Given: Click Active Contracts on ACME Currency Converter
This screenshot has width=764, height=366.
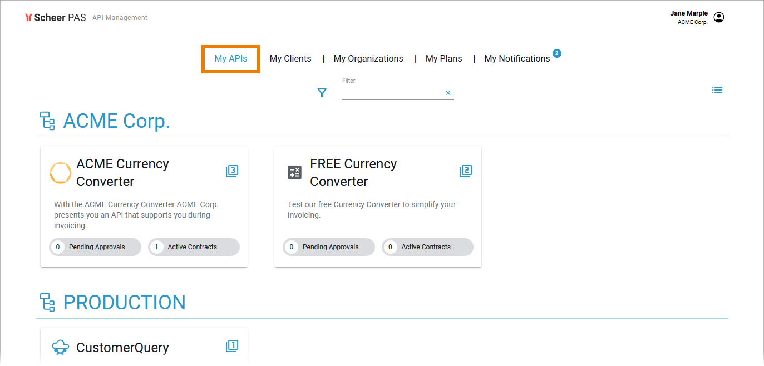Looking at the screenshot, I should [x=194, y=247].
